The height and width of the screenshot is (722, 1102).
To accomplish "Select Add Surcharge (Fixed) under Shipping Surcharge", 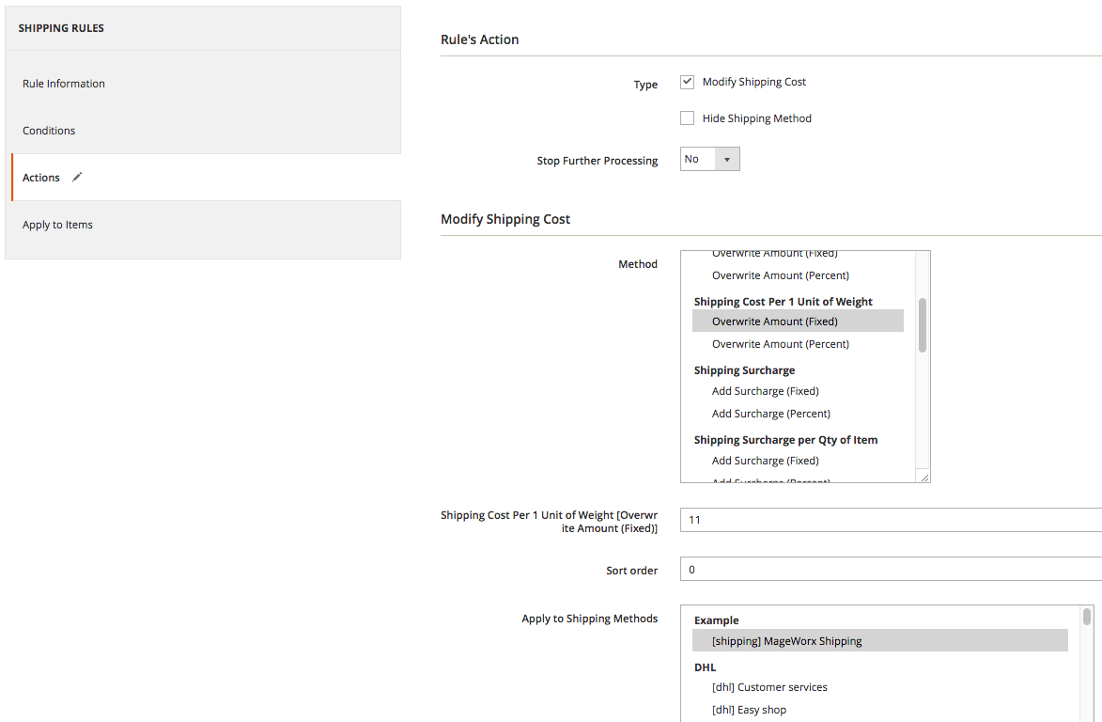I will tap(765, 391).
